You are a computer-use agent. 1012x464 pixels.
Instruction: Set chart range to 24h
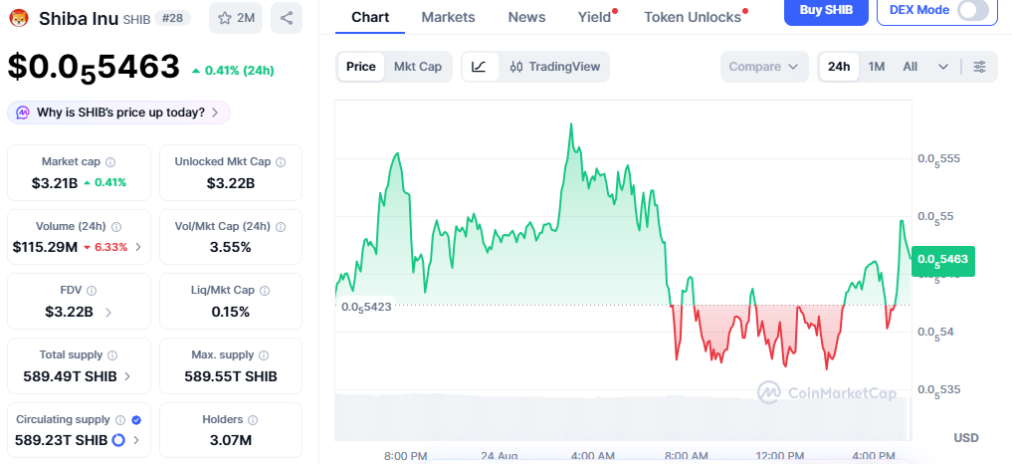839,67
